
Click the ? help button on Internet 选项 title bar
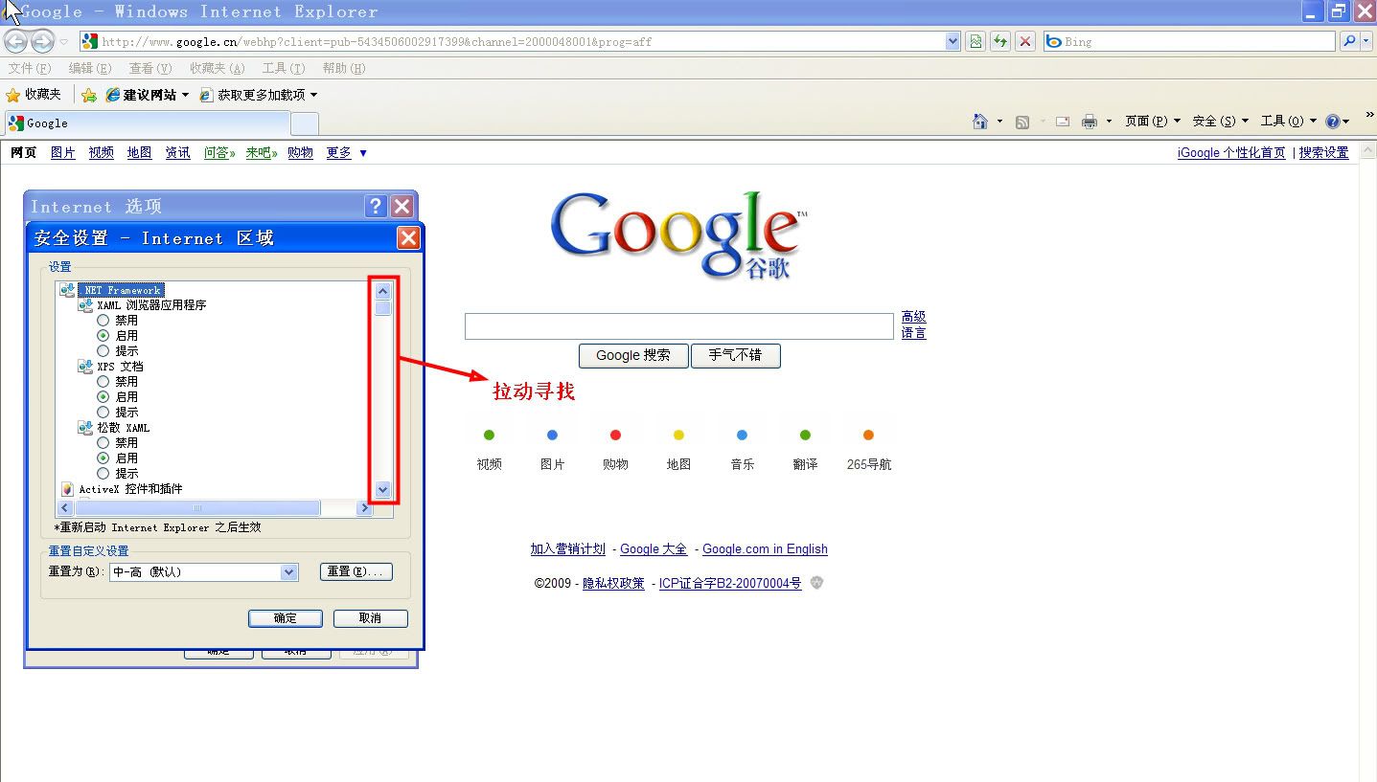point(377,206)
